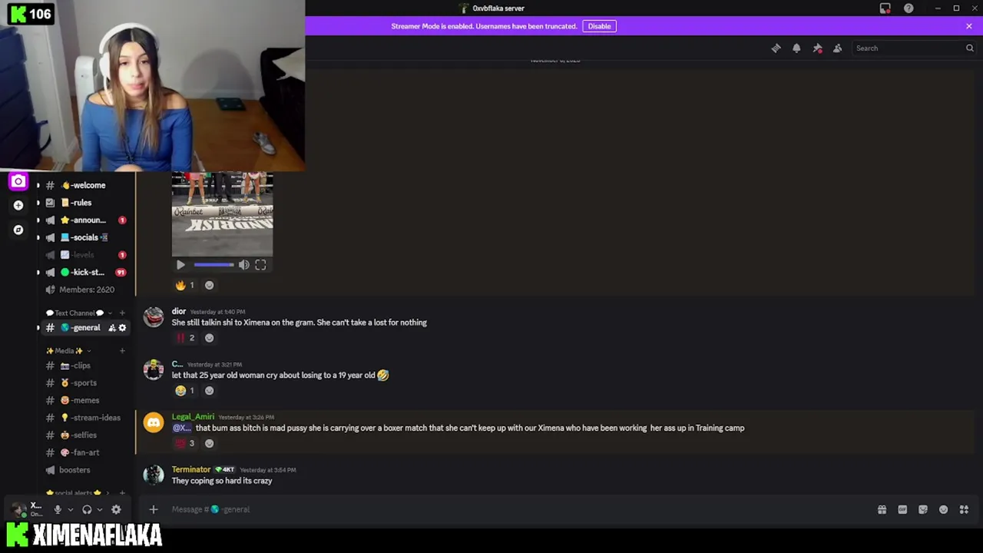Open Help question mark icon
This screenshot has height=553, width=983.
click(909, 8)
